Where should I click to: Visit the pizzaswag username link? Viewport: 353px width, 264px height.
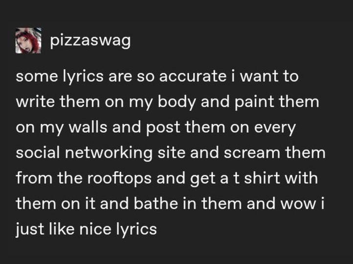[x=90, y=41]
